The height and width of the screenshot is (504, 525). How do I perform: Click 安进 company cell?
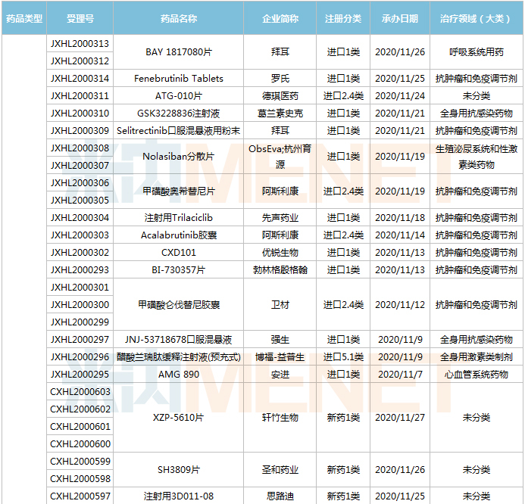click(x=280, y=374)
